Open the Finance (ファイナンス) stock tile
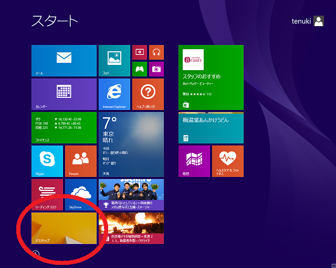 pos(64,128)
